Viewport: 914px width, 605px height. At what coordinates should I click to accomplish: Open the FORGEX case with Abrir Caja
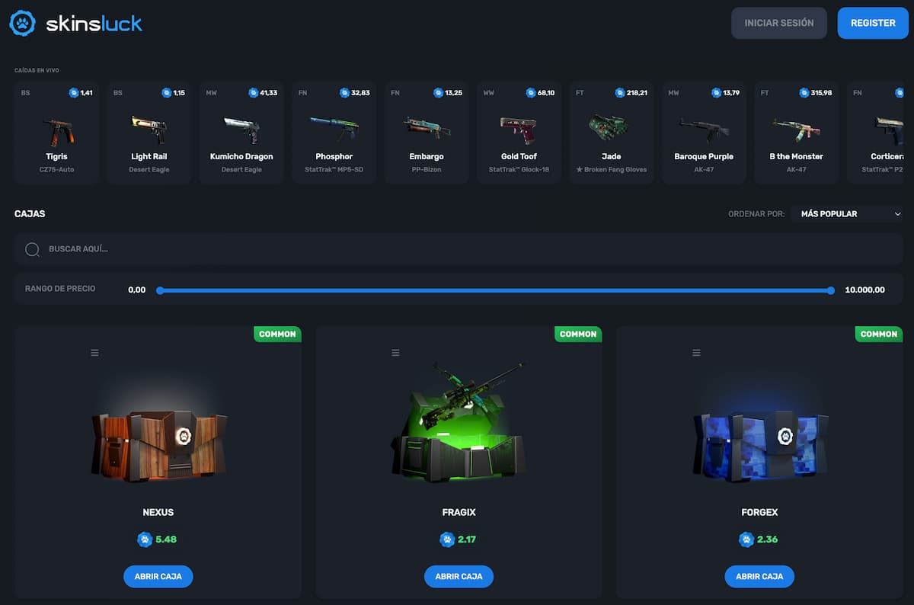(x=759, y=577)
